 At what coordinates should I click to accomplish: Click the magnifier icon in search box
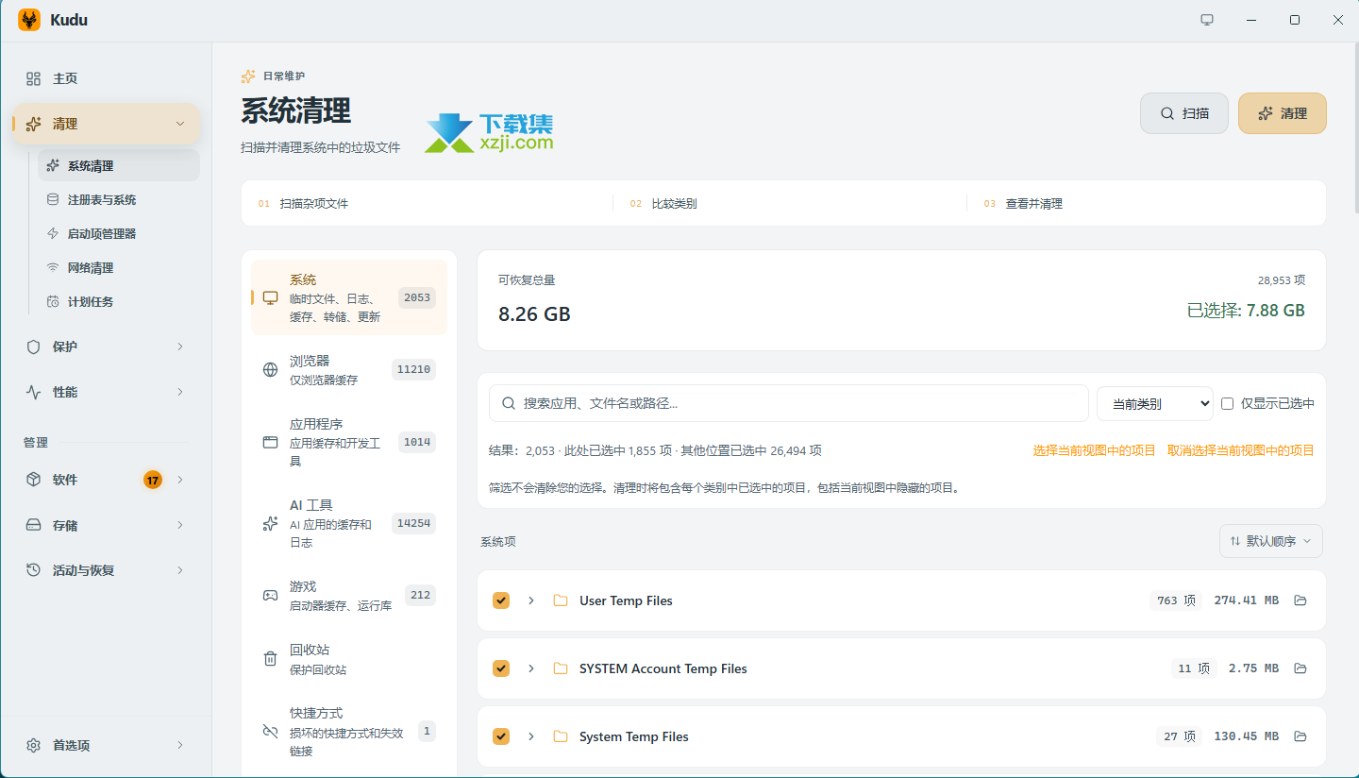509,403
